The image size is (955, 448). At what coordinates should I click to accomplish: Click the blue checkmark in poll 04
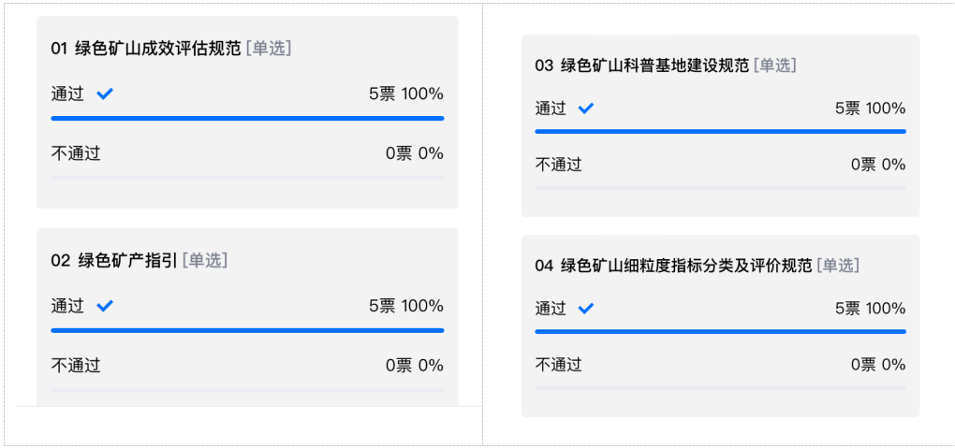click(x=586, y=309)
